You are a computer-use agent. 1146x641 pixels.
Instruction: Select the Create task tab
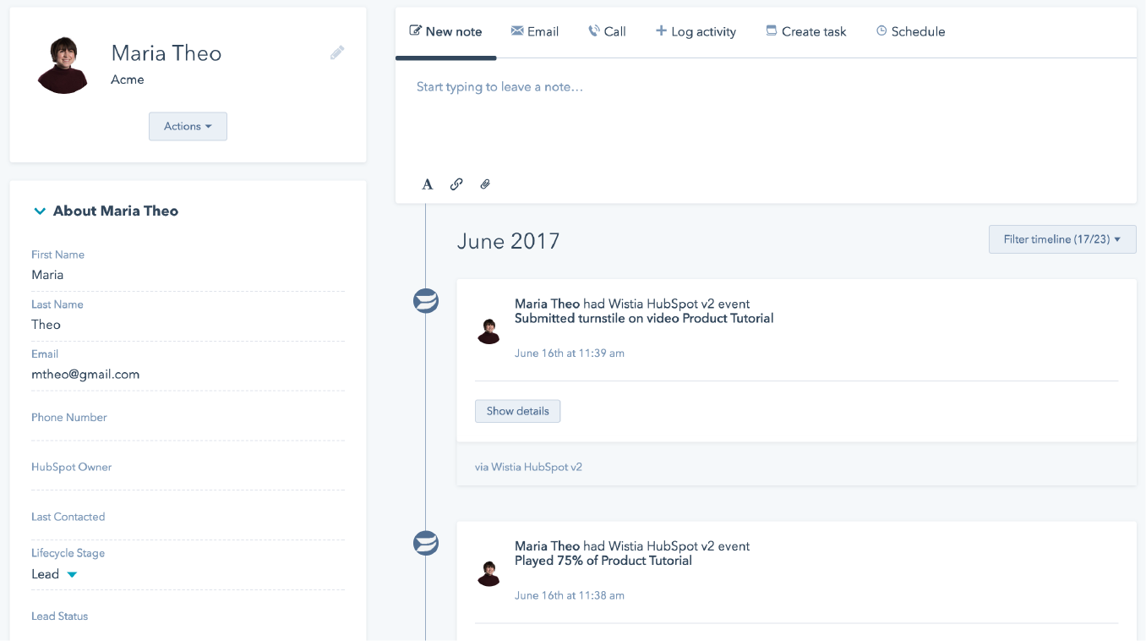click(805, 31)
